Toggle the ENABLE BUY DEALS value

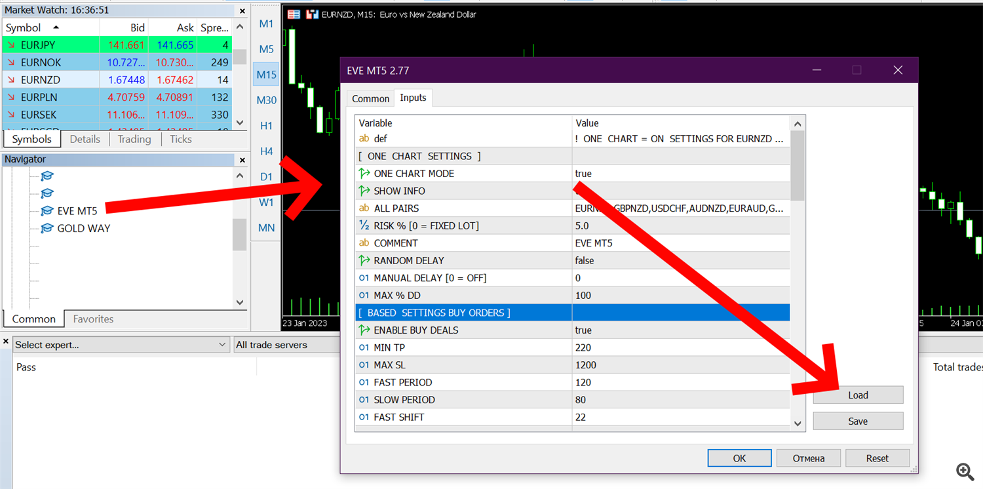(x=681, y=330)
